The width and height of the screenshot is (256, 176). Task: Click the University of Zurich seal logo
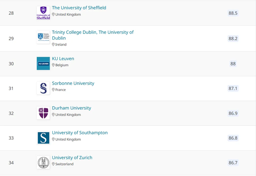(43, 162)
